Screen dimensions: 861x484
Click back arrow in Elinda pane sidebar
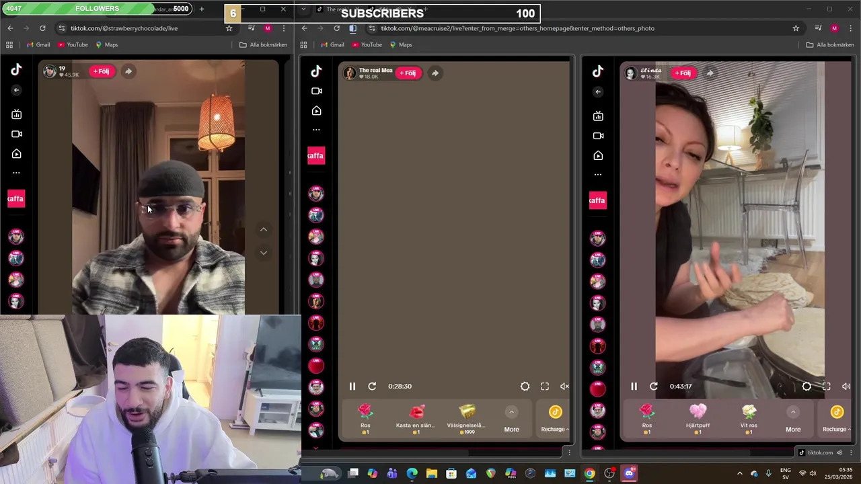[x=598, y=91]
